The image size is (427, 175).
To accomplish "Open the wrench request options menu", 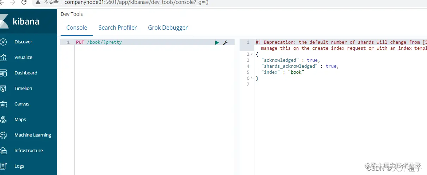I will point(225,42).
